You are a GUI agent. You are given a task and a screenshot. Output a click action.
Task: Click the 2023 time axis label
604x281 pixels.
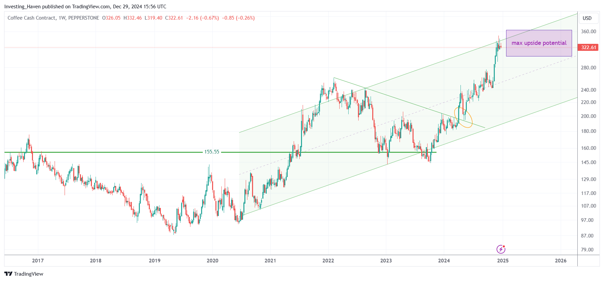pos(386,261)
